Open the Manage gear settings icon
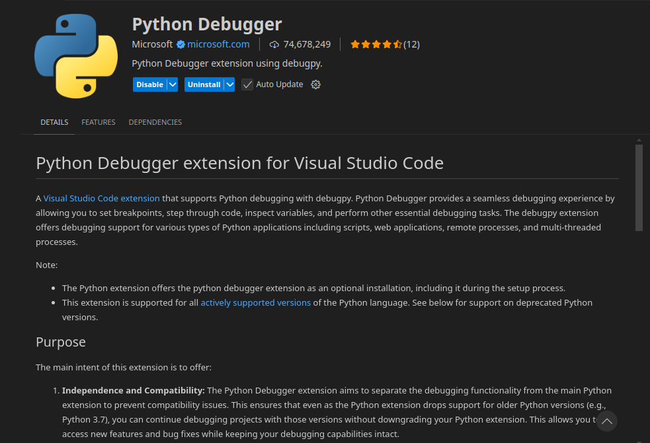Viewport: 650px width, 443px height. point(315,85)
